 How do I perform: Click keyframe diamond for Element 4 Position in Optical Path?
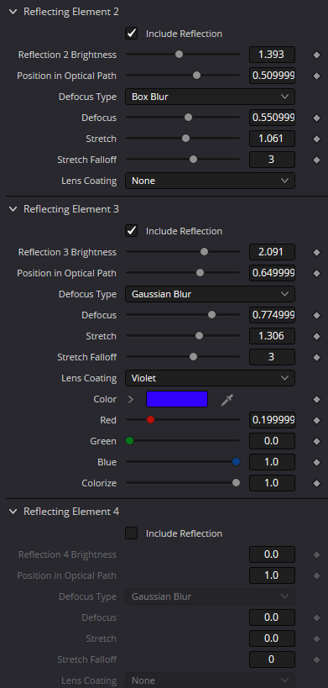316,575
